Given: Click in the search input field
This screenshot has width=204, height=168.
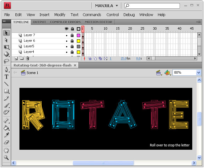Looking at the screenshot, I should [152, 6].
